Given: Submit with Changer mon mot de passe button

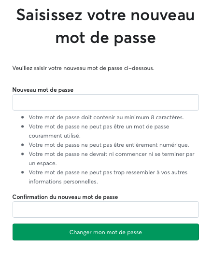Looking at the screenshot, I should (106, 232).
